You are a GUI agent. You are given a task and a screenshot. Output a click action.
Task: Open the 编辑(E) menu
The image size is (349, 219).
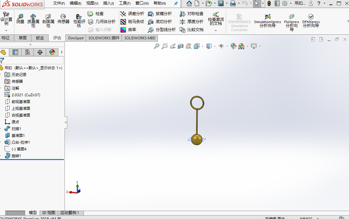tap(76, 3)
